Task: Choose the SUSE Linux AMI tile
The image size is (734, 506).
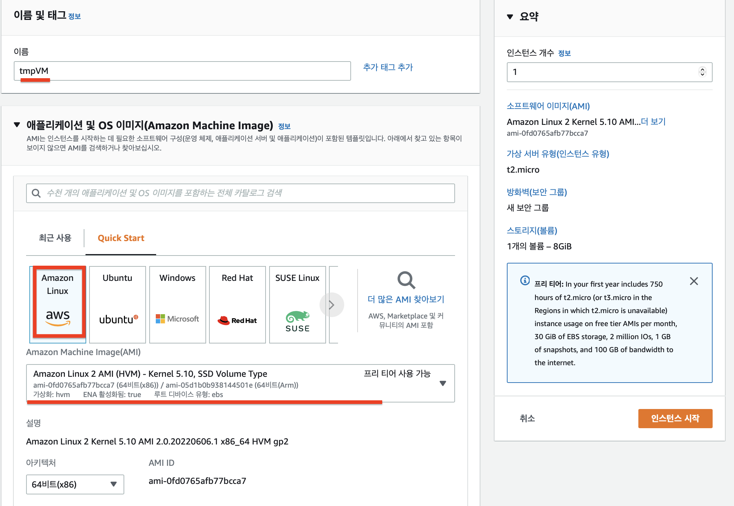Action: pos(297,304)
